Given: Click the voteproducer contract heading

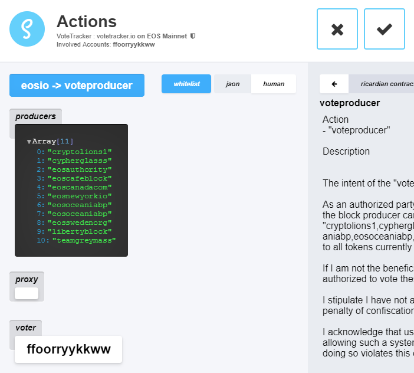Looking at the screenshot, I should (x=350, y=103).
